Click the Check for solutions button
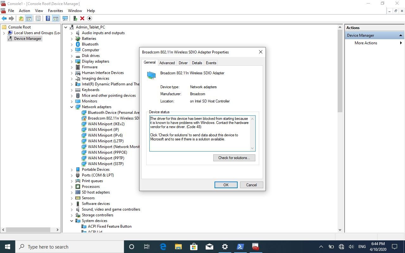 [234, 158]
